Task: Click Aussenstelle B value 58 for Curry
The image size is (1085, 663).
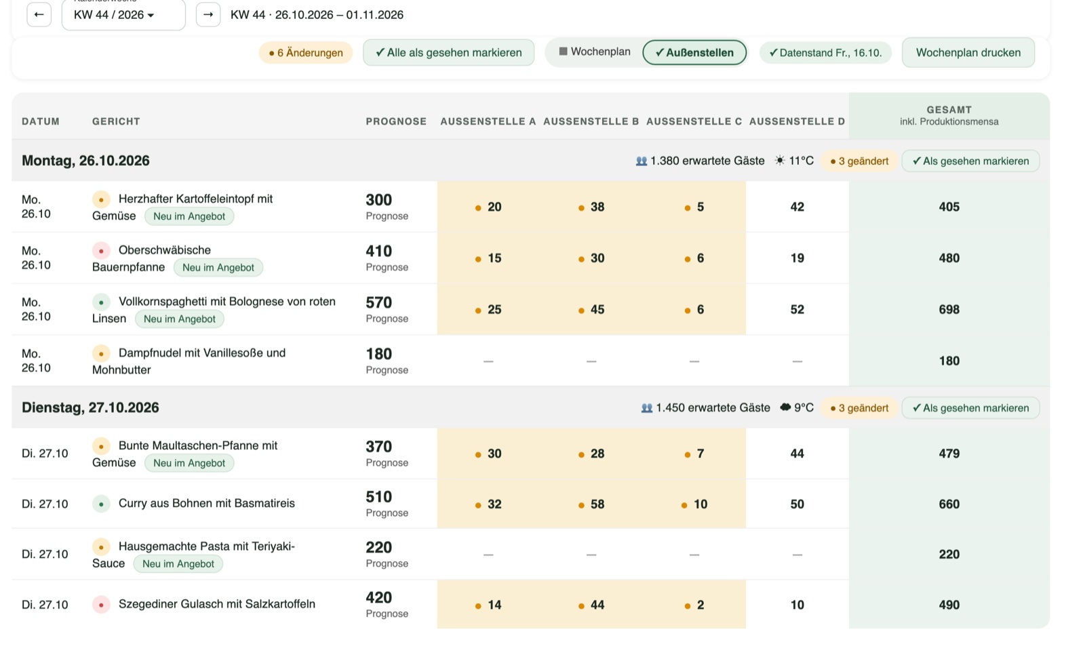Action: (x=597, y=504)
